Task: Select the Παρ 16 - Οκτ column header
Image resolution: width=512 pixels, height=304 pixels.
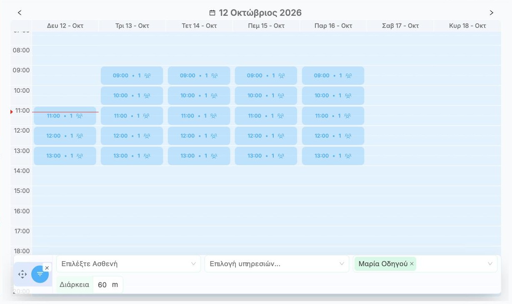Action: click(333, 26)
